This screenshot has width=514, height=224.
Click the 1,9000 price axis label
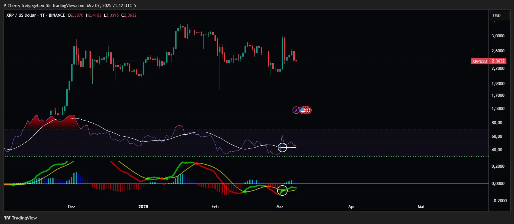click(498, 84)
